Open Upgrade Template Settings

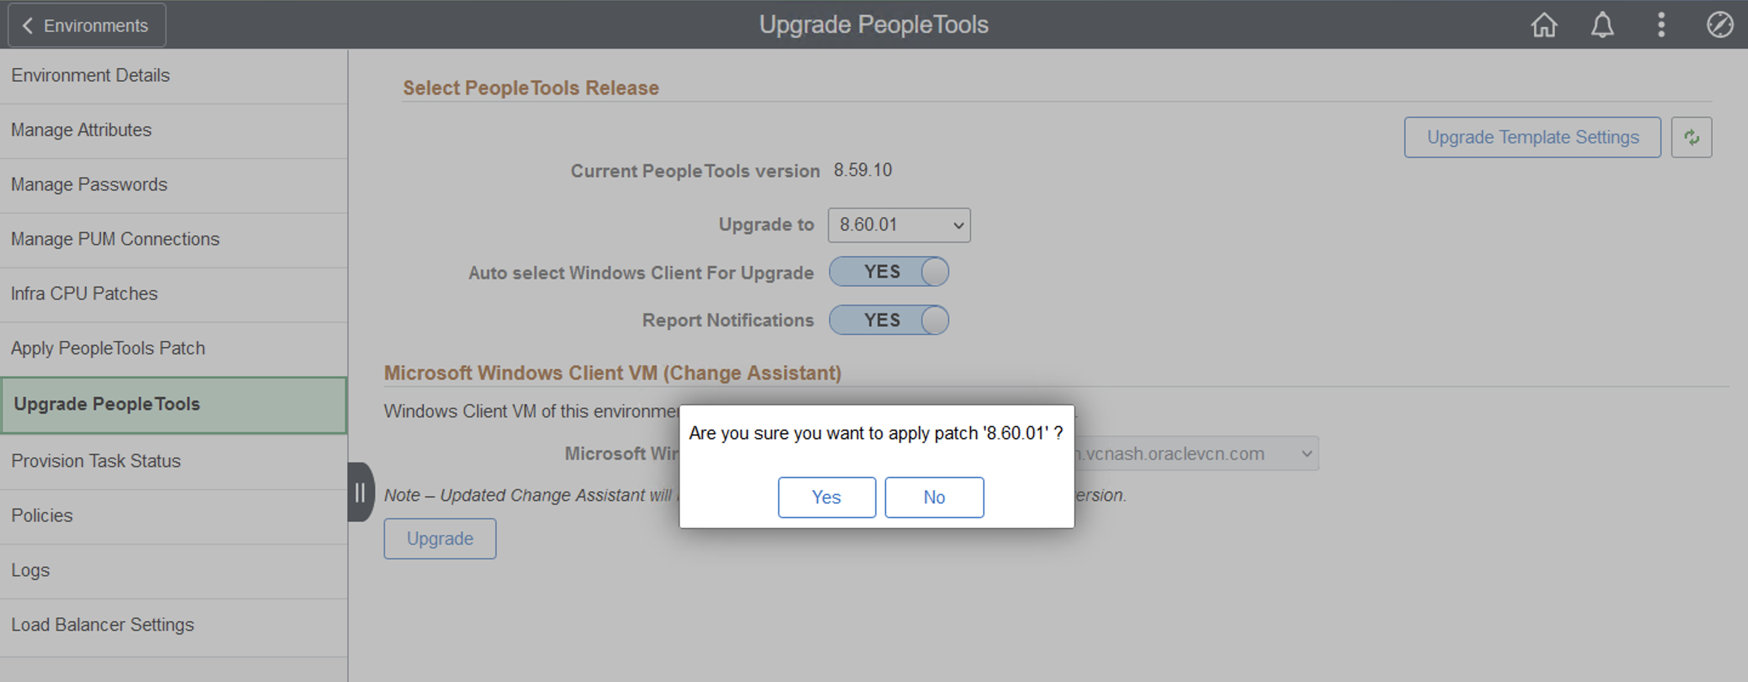(x=1532, y=137)
